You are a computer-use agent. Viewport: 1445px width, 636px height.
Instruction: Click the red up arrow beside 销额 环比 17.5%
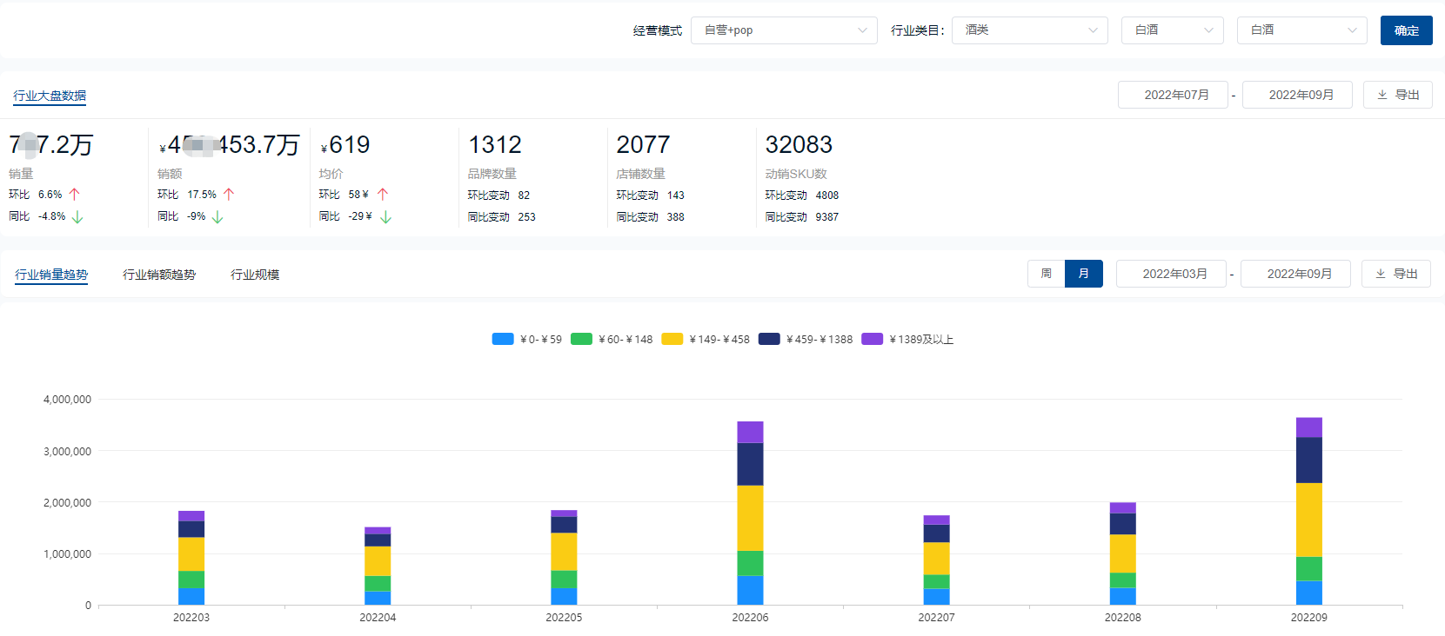pos(229,195)
